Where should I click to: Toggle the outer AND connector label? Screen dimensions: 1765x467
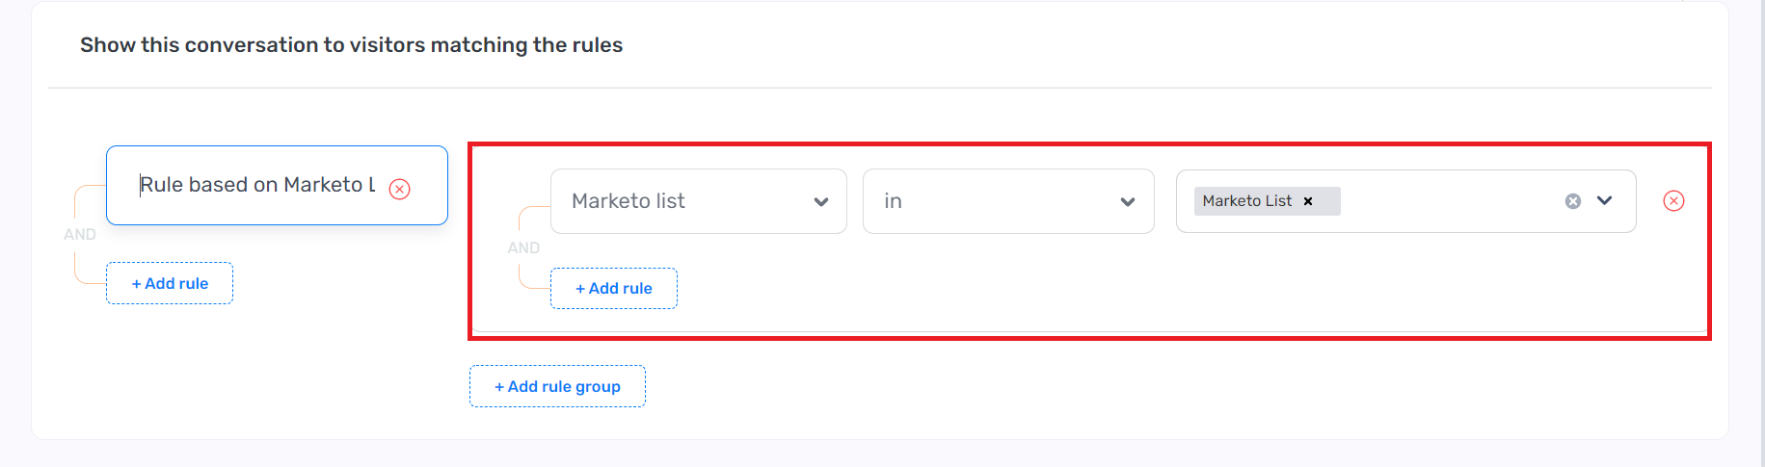(80, 234)
